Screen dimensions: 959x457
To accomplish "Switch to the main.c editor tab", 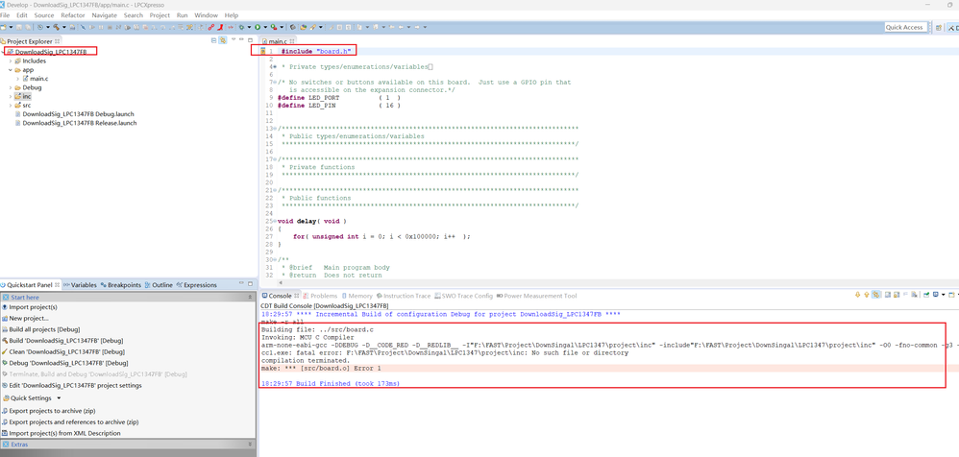I will pos(279,41).
